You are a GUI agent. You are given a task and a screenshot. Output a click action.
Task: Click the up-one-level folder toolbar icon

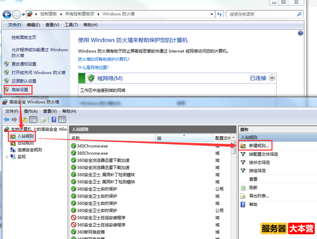pyautogui.click(x=25, y=120)
